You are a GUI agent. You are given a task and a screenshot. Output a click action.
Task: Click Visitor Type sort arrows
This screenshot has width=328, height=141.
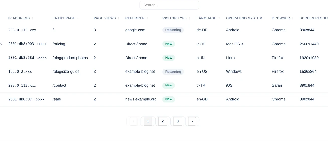coord(189,18)
